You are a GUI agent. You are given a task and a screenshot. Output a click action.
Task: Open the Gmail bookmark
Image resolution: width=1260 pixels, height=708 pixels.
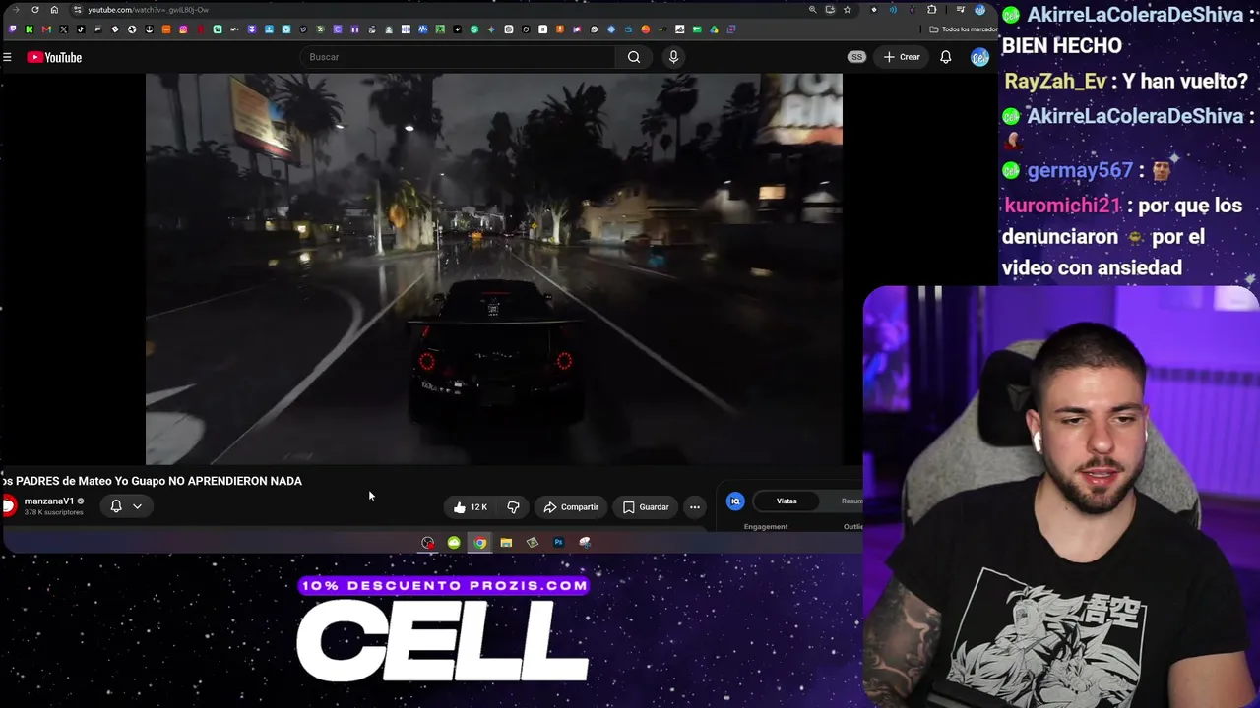coord(46,29)
